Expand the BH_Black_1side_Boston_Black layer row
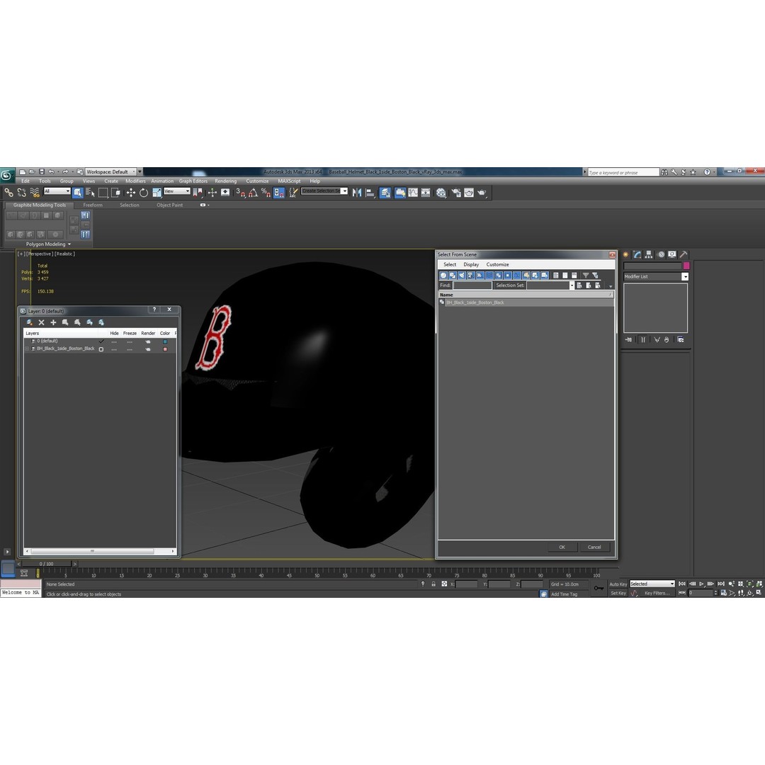The image size is (765, 765). pos(27,348)
